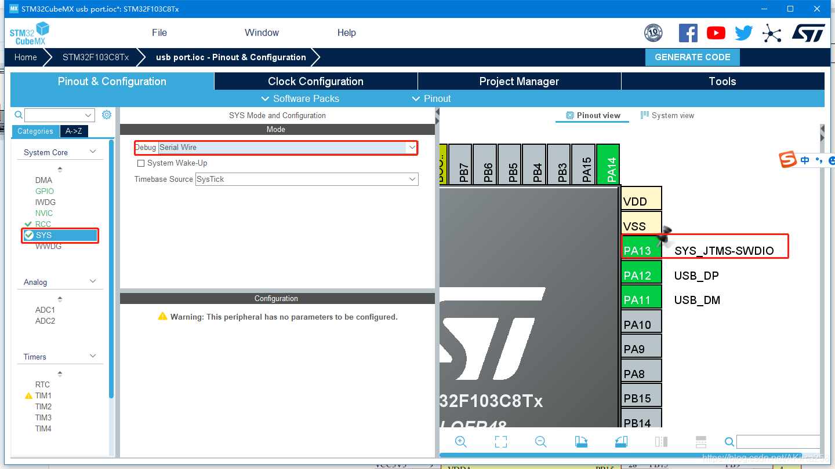
Task: Select RTC under Timers
Action: pos(42,384)
